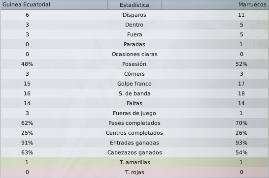Click the Guinea Ecuatorial column header
The height and width of the screenshot is (178, 269).
click(x=54, y=5)
